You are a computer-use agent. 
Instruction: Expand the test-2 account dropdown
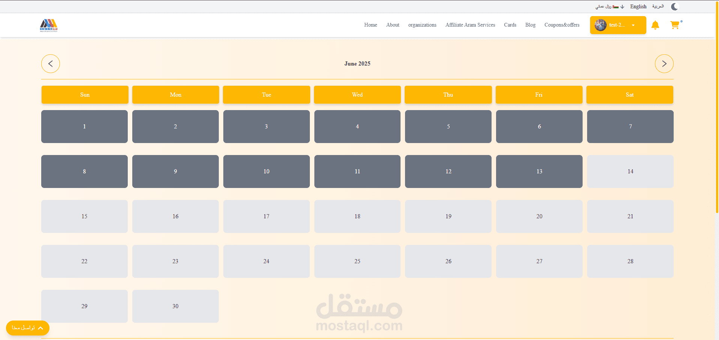[618, 25]
